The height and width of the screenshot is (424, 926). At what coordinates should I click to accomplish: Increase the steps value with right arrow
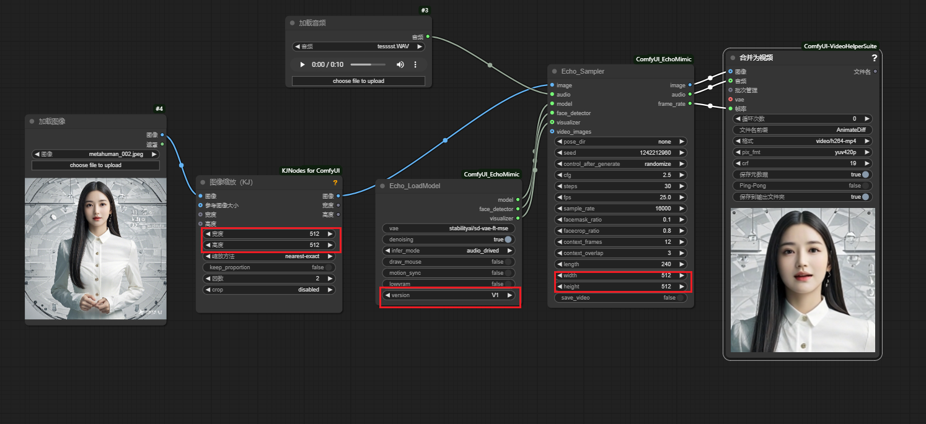click(x=681, y=186)
